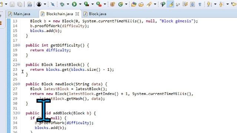Open dropdown arrow beside user profile icon
Viewport: 237px width, 133px height.
45,4
